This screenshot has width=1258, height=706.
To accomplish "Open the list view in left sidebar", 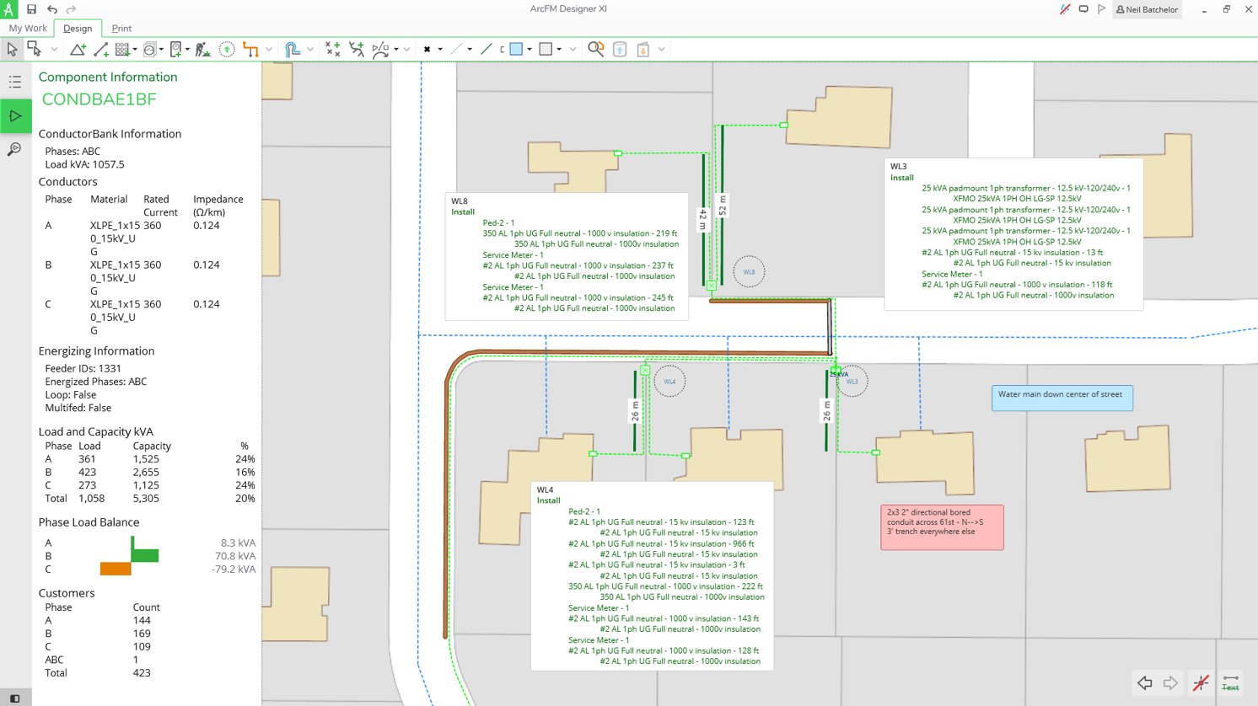I will (x=15, y=82).
